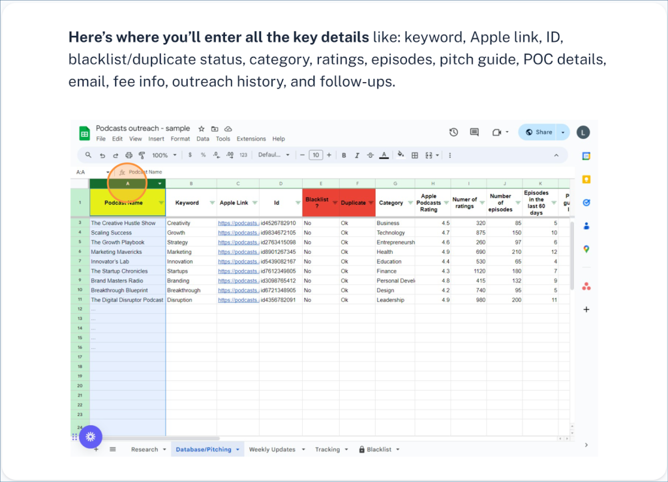Open the more toolbar options menu
This screenshot has height=482, width=668.
[x=450, y=155]
